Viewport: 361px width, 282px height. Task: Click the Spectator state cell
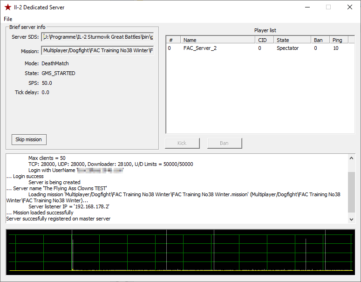[x=287, y=48]
